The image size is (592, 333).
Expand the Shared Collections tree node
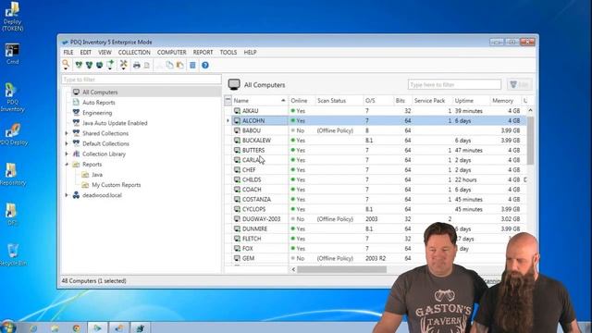[x=67, y=133]
